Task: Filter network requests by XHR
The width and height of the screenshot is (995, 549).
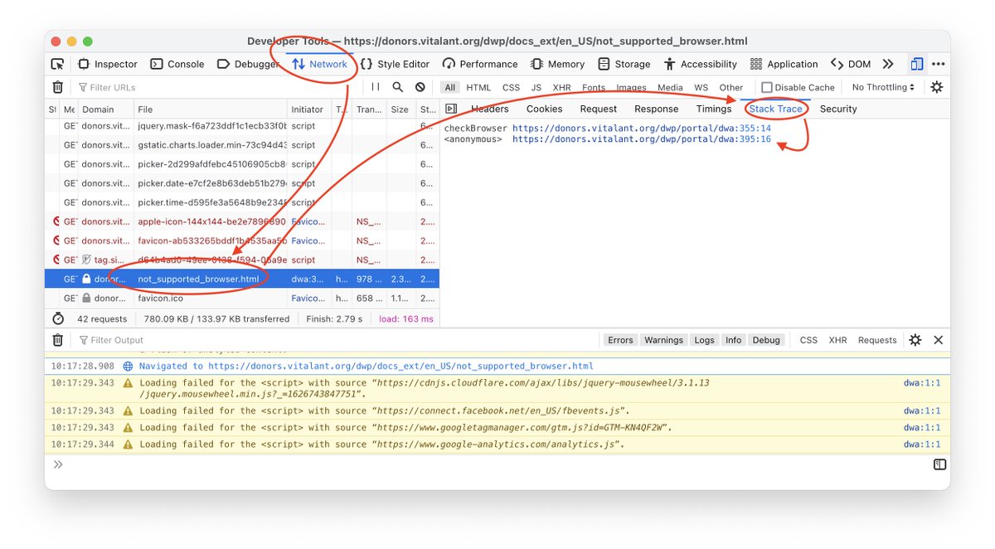Action: (562, 87)
